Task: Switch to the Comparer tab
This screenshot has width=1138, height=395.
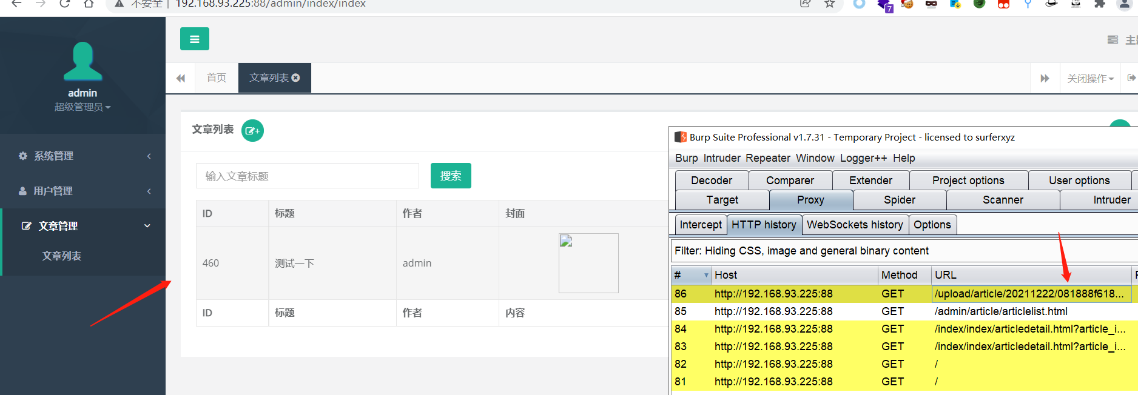Action: [x=790, y=181]
